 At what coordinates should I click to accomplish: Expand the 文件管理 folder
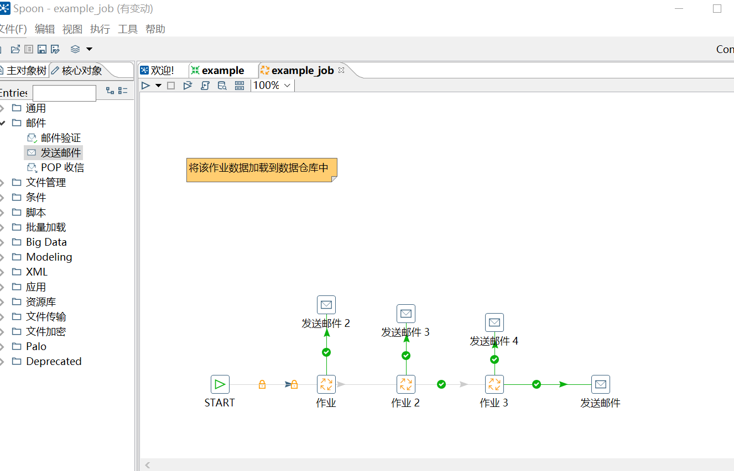pos(2,183)
